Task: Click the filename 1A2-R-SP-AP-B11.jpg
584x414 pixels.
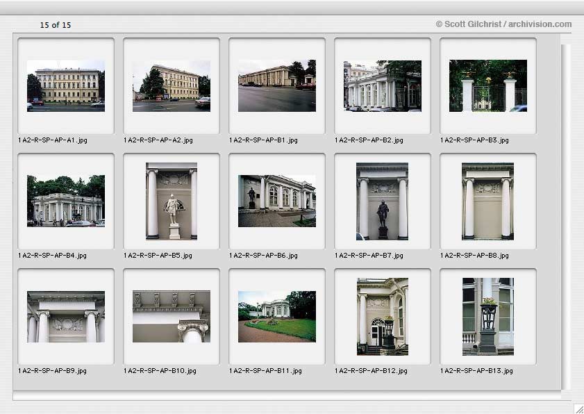Action: (x=265, y=371)
